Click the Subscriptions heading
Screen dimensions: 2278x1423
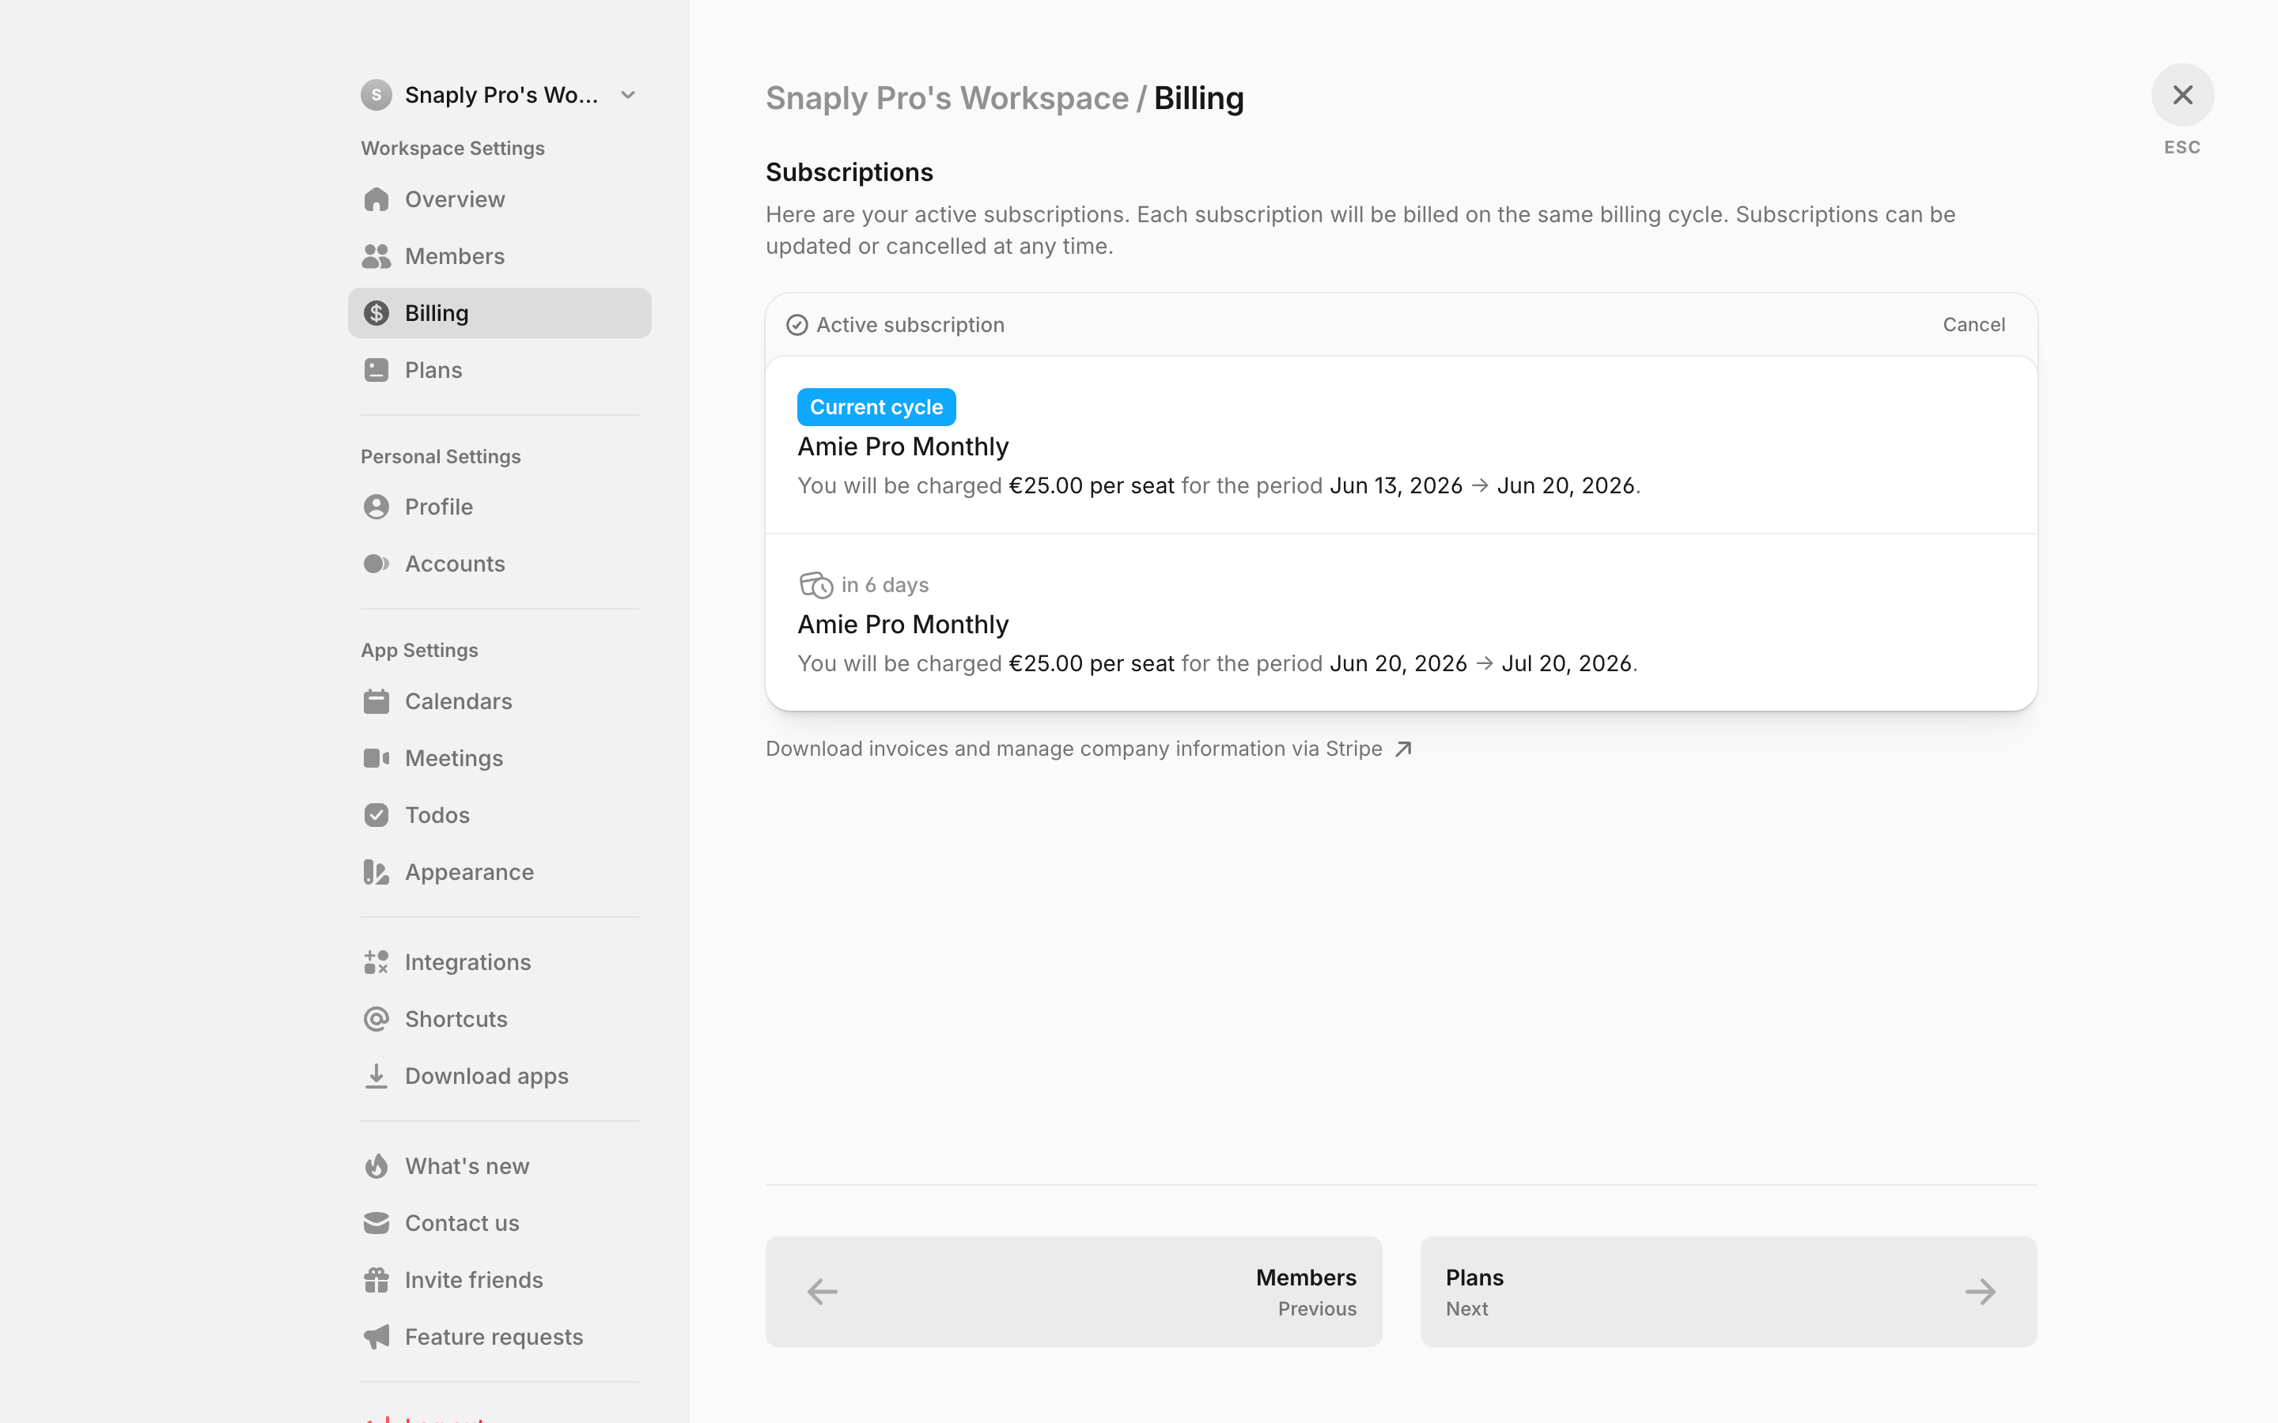pos(849,172)
